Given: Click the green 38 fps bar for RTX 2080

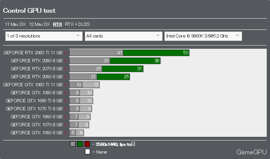Looking at the screenshot, I should click(135, 61).
